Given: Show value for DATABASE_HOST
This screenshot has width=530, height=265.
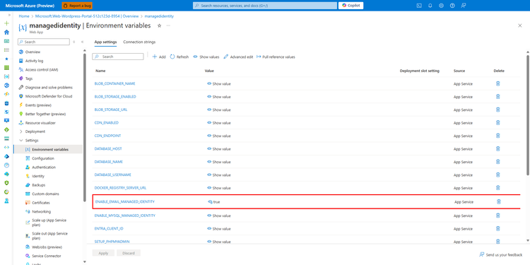Looking at the screenshot, I should tap(218, 148).
